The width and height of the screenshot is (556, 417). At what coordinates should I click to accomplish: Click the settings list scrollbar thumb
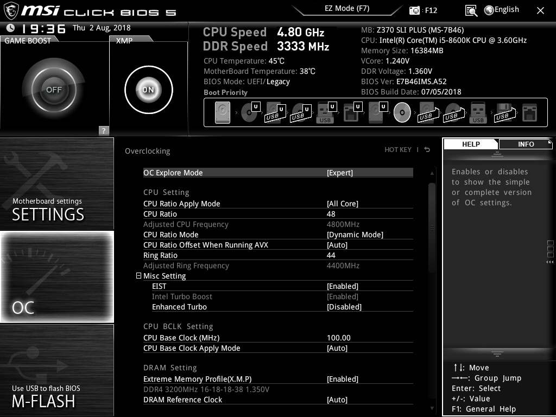[432, 228]
